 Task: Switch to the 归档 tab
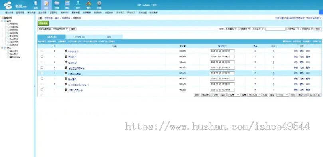109,37
